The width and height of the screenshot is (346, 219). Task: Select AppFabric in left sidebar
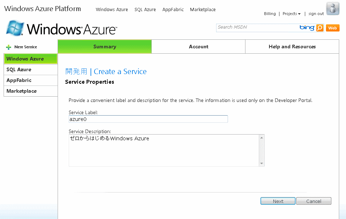pos(31,81)
